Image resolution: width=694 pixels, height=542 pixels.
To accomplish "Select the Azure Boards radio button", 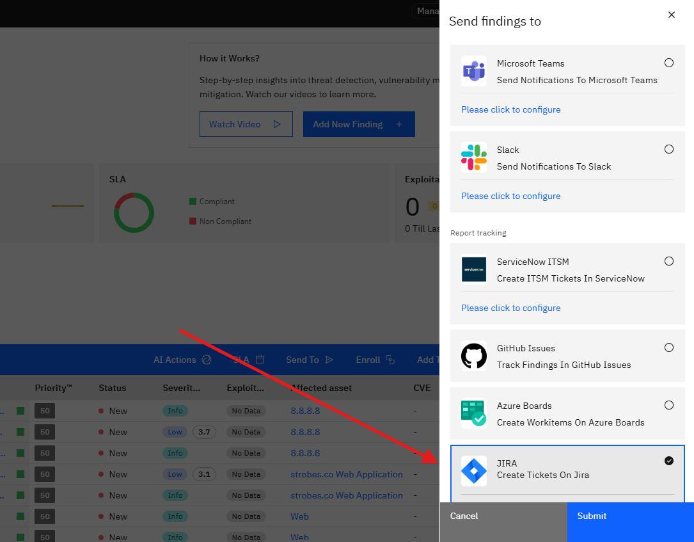I will click(669, 405).
